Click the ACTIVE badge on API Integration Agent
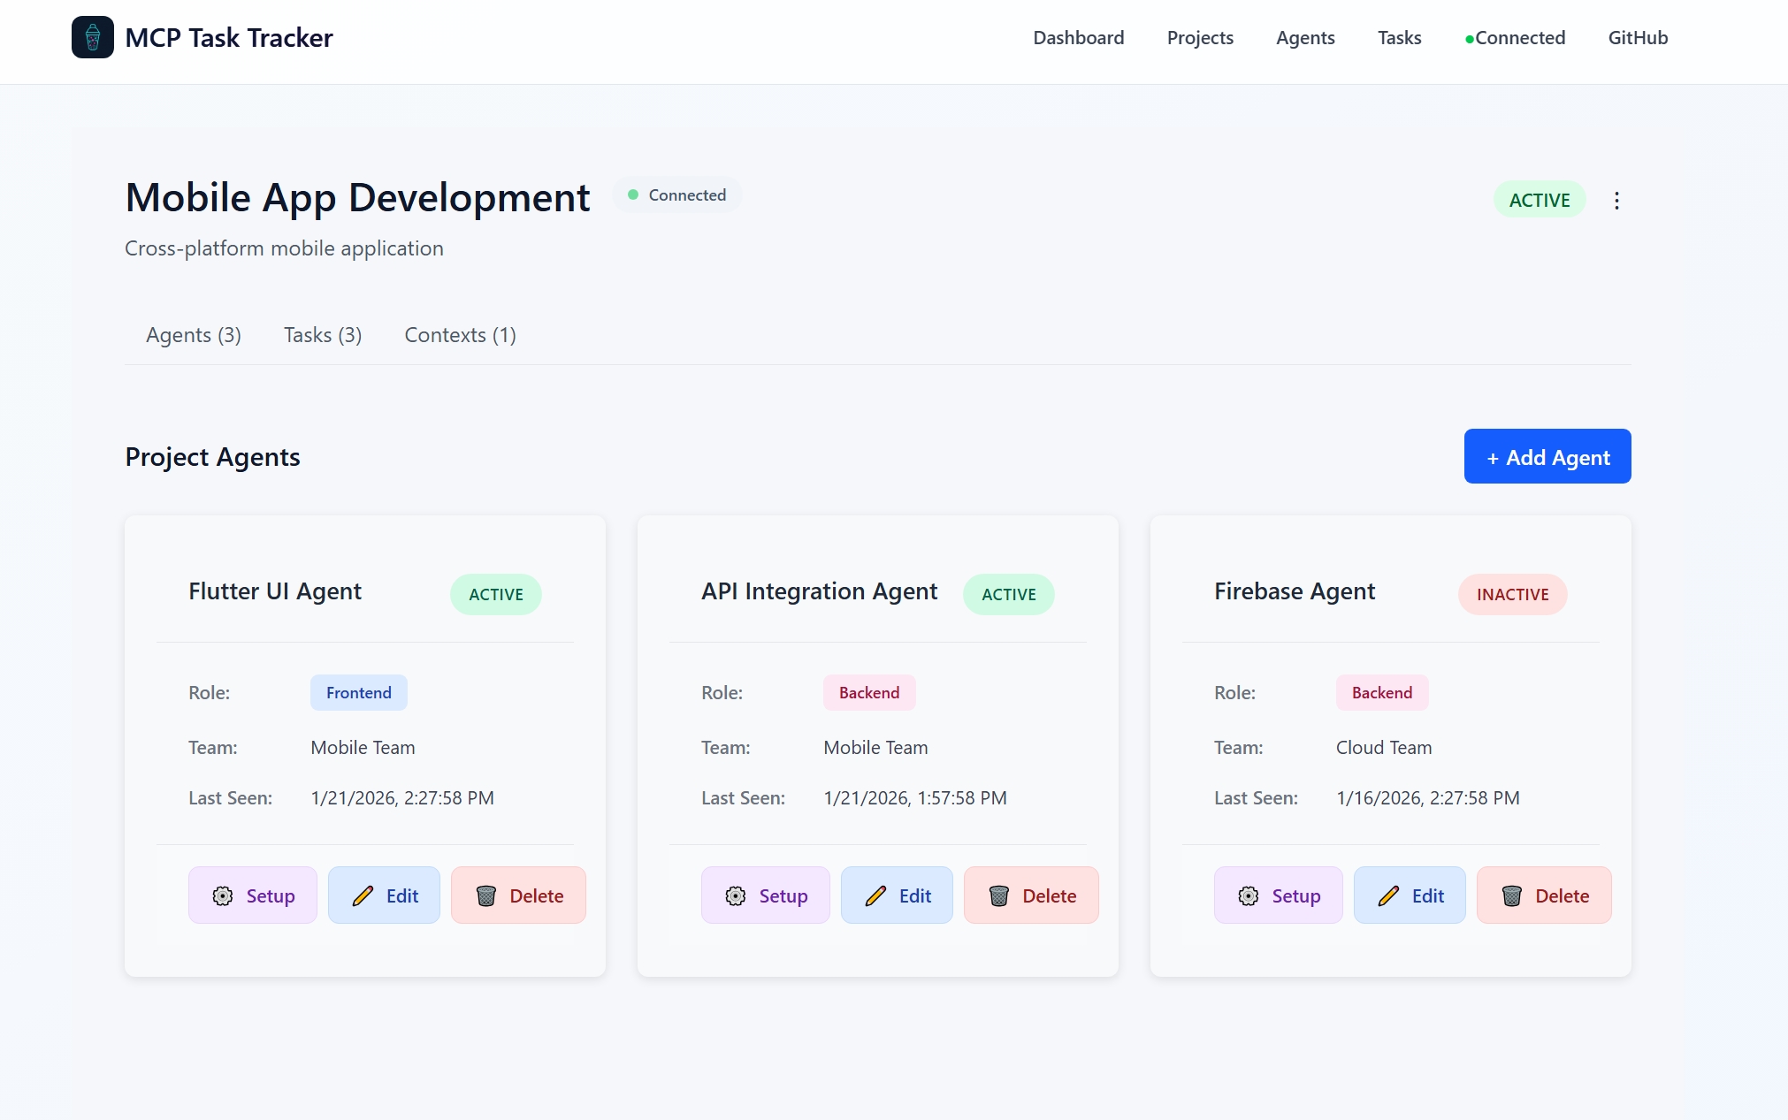This screenshot has width=1788, height=1120. click(x=1009, y=594)
